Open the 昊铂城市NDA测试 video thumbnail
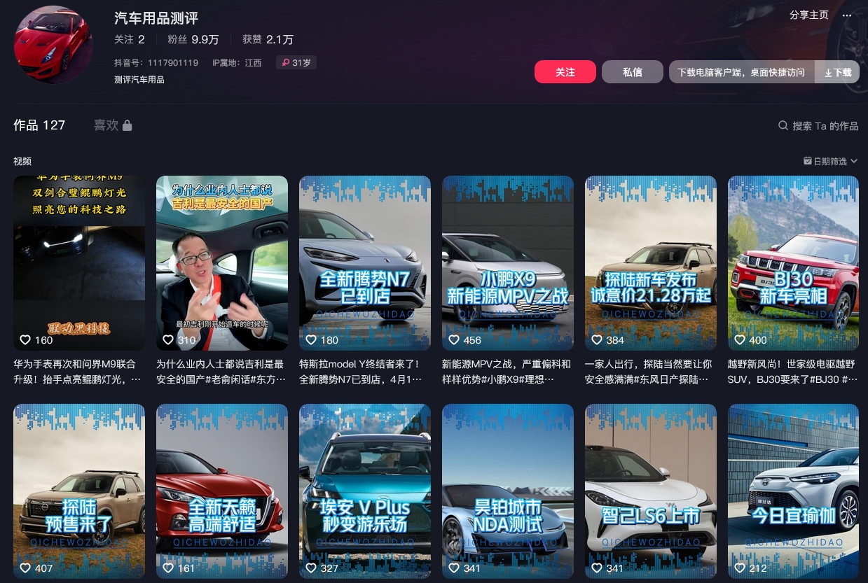Viewport: 868px width, 583px height. click(508, 491)
